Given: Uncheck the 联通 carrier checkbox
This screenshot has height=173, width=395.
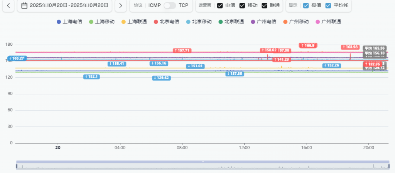Looking at the screenshot, I should (x=265, y=5).
